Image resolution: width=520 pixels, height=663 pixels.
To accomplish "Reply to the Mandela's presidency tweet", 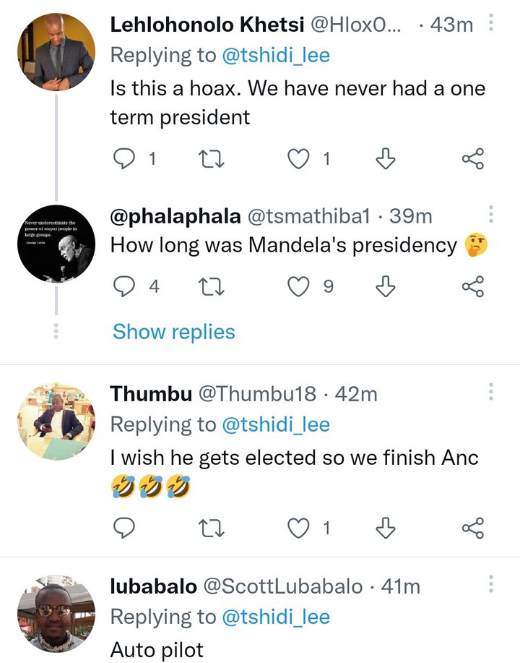I will (x=124, y=287).
